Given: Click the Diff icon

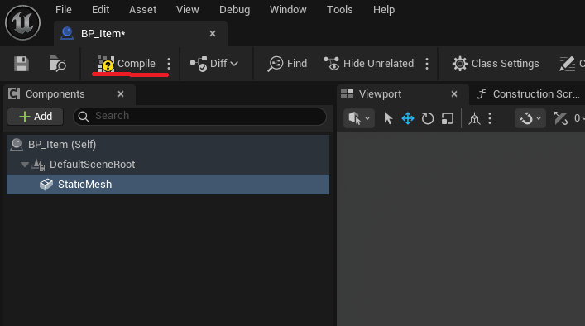Looking at the screenshot, I should (199, 64).
